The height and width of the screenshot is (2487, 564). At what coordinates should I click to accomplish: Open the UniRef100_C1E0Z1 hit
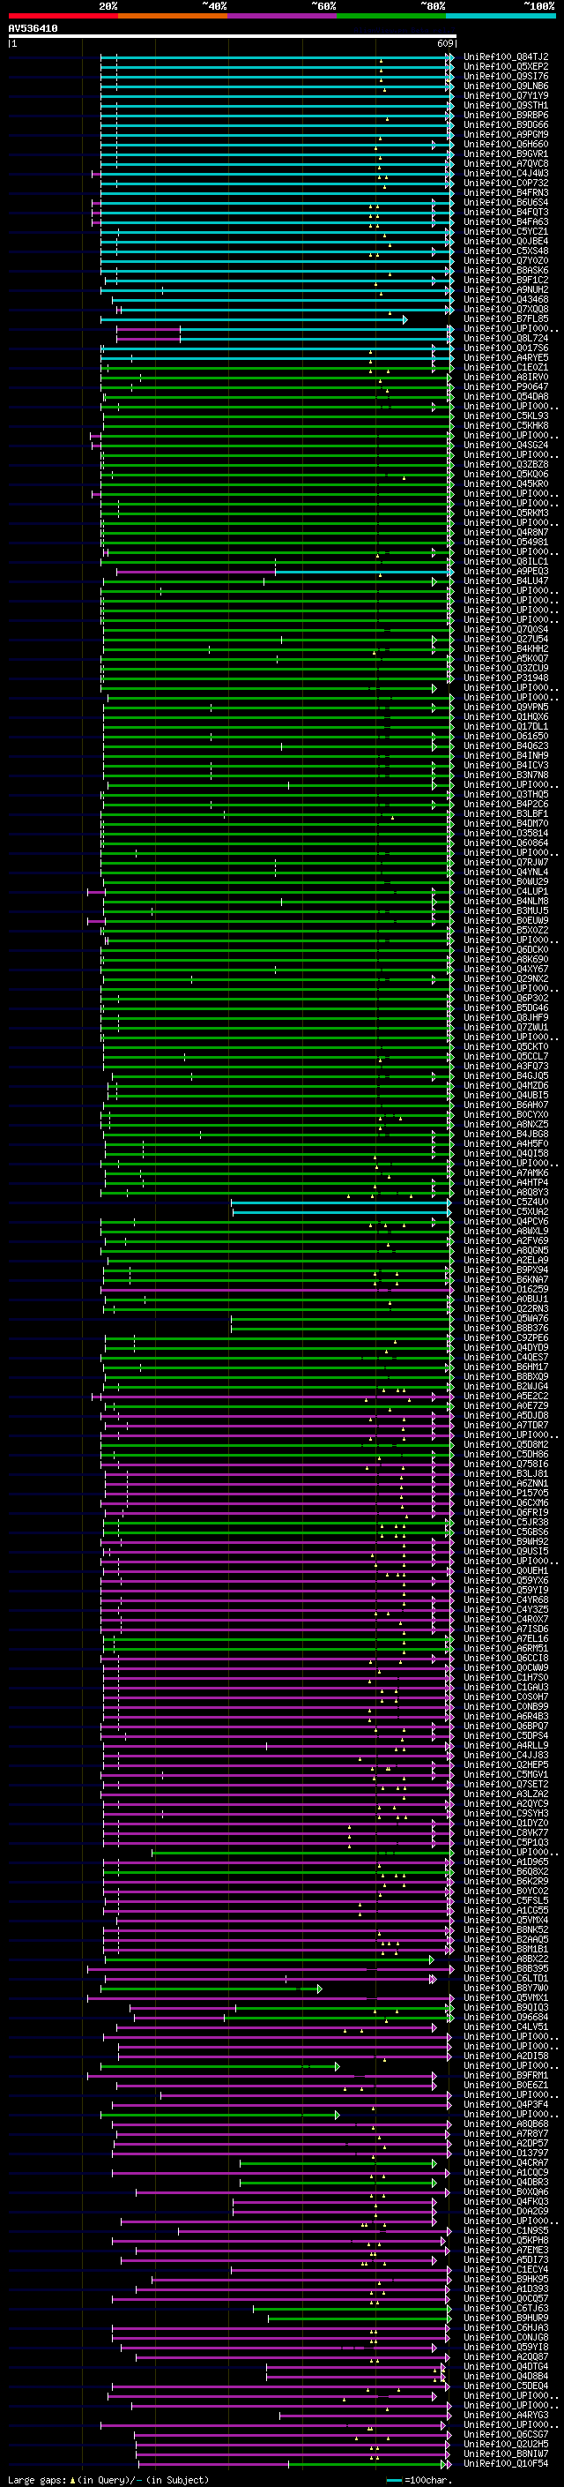(x=506, y=368)
